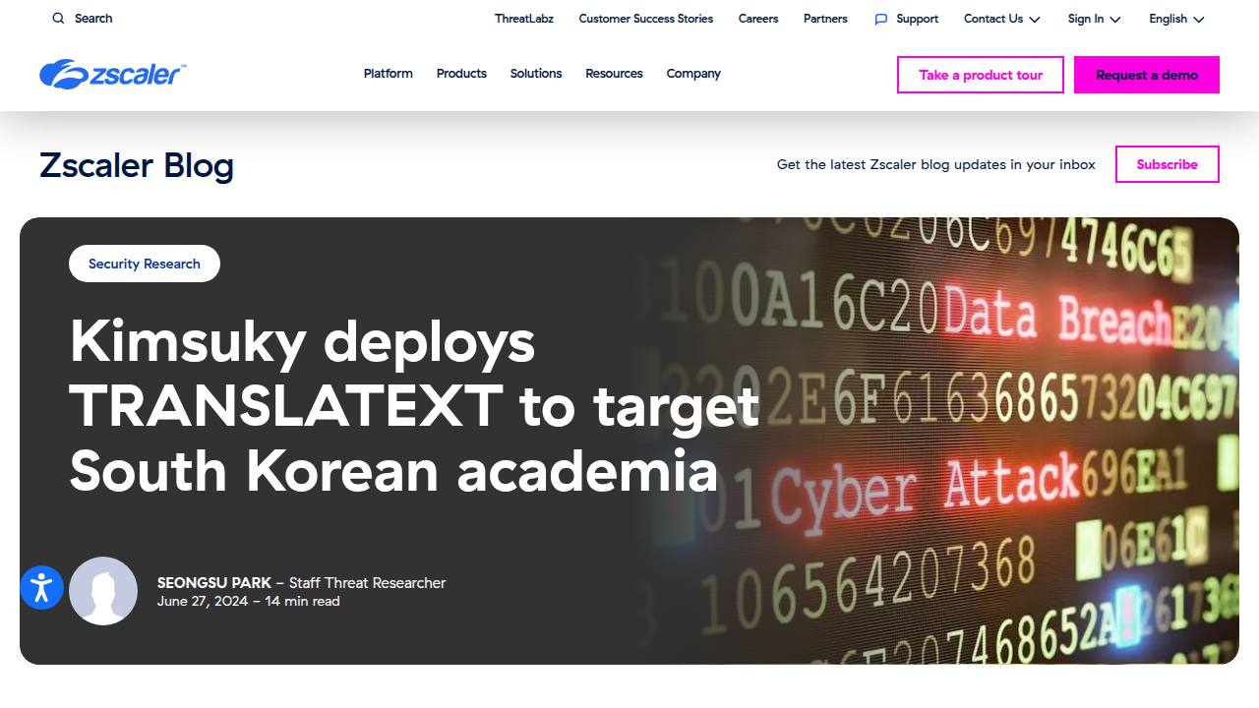View Seongsu Park's author avatar

click(x=103, y=591)
